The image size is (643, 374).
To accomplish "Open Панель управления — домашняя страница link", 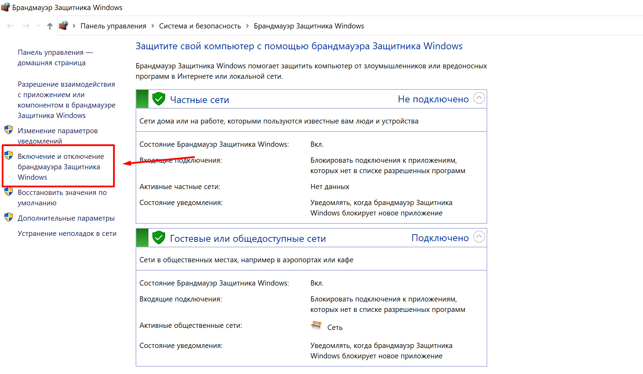I will 55,58.
